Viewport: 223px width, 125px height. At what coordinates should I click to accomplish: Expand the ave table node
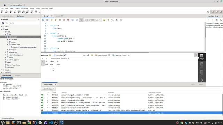pyautogui.click(x=6, y=34)
